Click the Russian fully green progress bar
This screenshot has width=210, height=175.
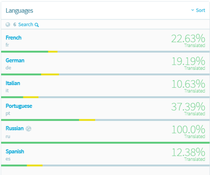click(x=105, y=143)
